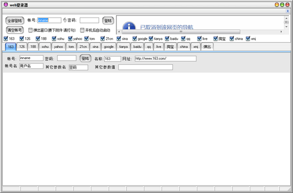Image resolution: width=293 pixels, height=193 pixels.
Task: Open the sina tab
Action: (95, 47)
